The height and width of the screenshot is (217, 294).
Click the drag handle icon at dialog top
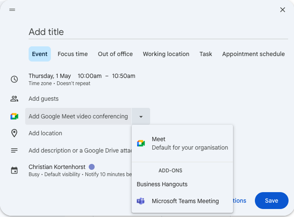[x=12, y=10]
